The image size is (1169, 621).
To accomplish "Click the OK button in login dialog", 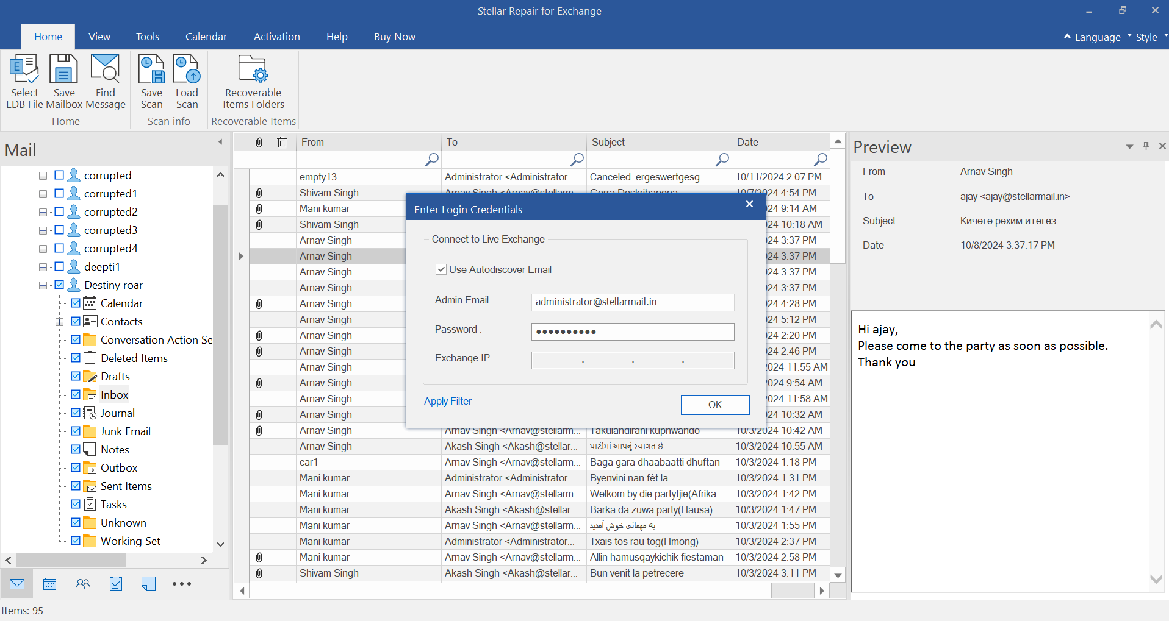I will pos(714,405).
